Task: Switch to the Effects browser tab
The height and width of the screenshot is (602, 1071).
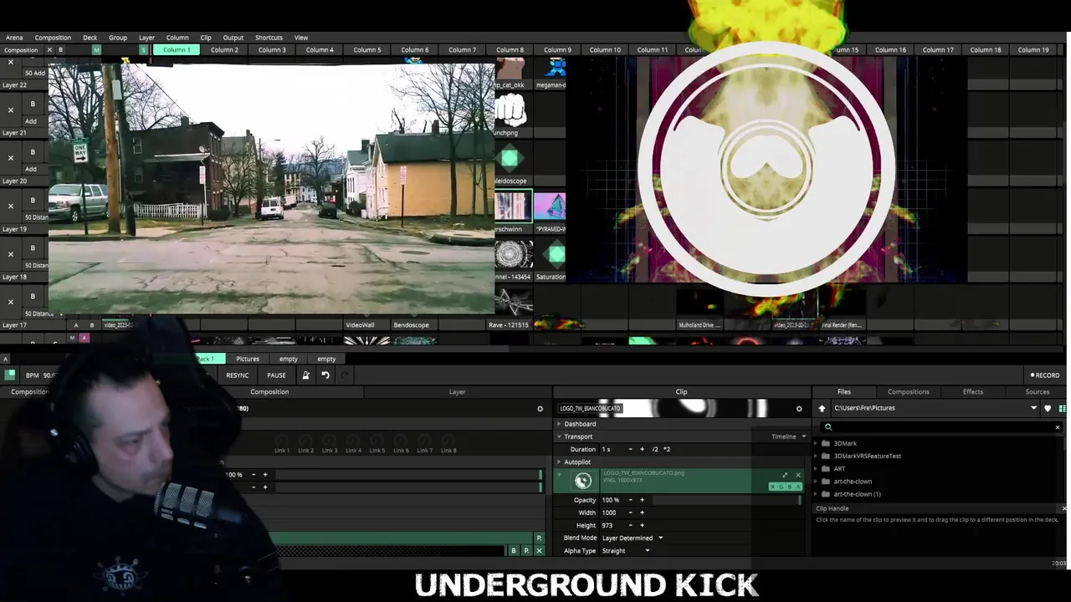Action: click(972, 391)
